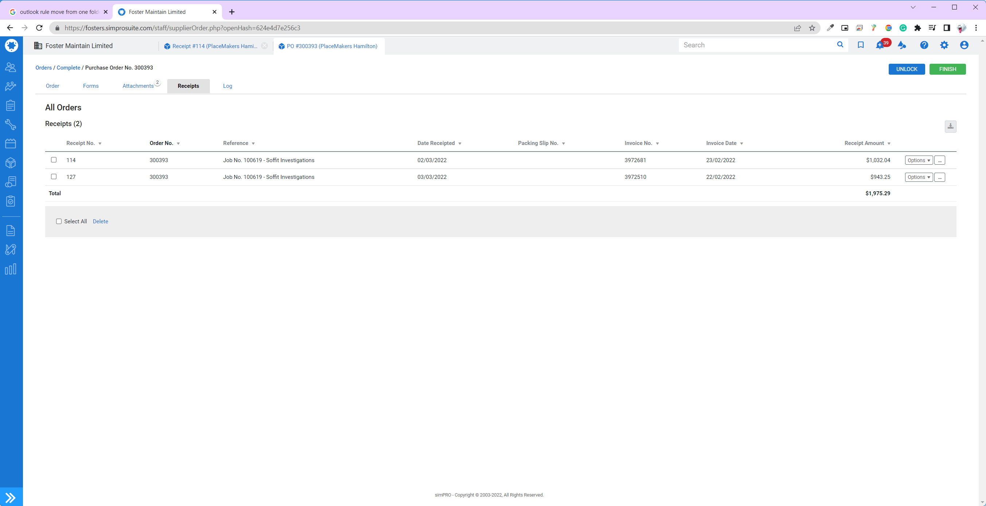Switch to Receipt #114 app tab
986x506 pixels.
tap(214, 46)
